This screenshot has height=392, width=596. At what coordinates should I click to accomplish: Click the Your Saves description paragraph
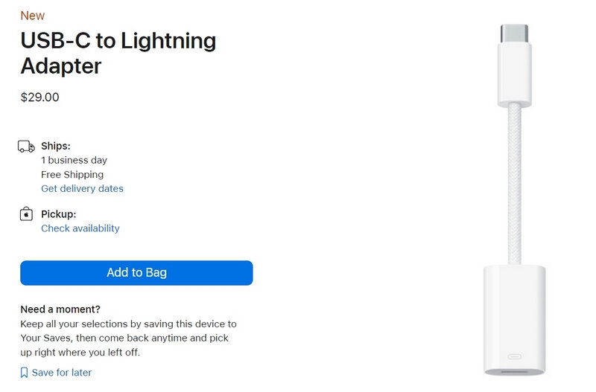[x=128, y=338]
